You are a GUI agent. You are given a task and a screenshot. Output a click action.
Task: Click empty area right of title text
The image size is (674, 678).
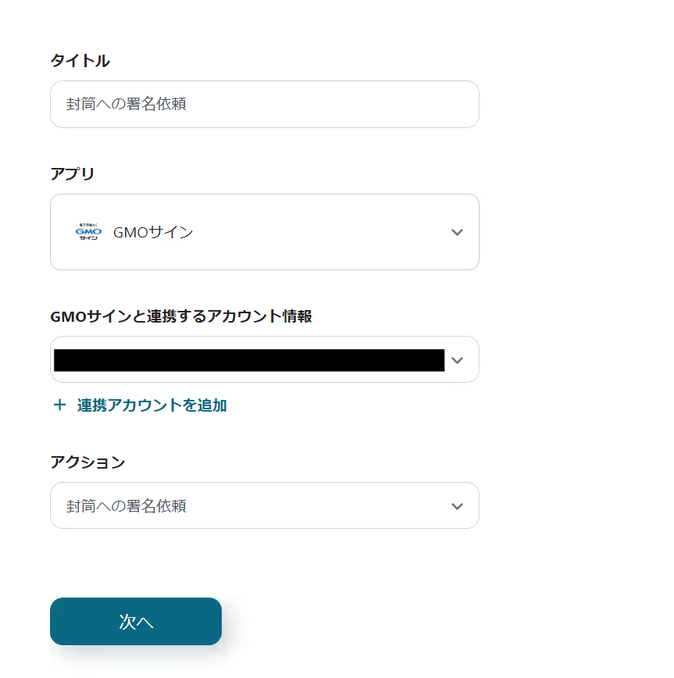click(x=351, y=104)
